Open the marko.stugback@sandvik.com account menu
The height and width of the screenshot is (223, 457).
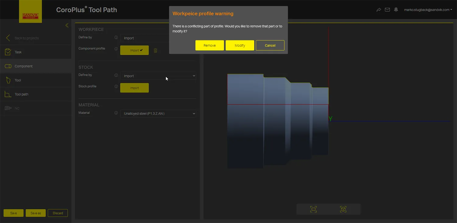tap(428, 10)
